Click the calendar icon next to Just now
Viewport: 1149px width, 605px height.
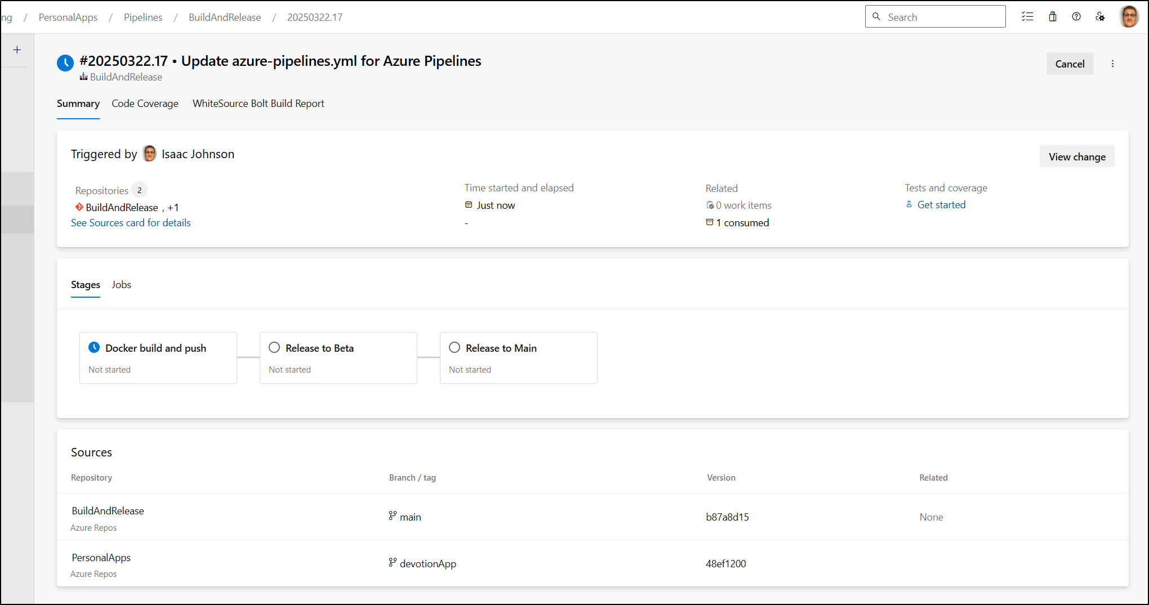469,205
